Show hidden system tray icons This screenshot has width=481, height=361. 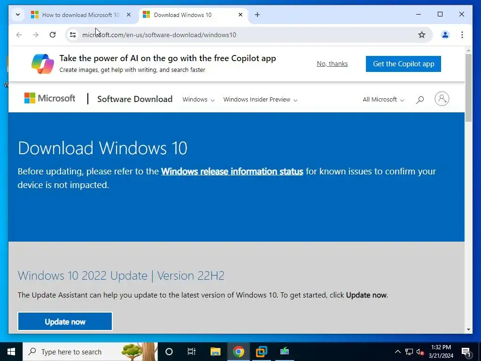(397, 352)
